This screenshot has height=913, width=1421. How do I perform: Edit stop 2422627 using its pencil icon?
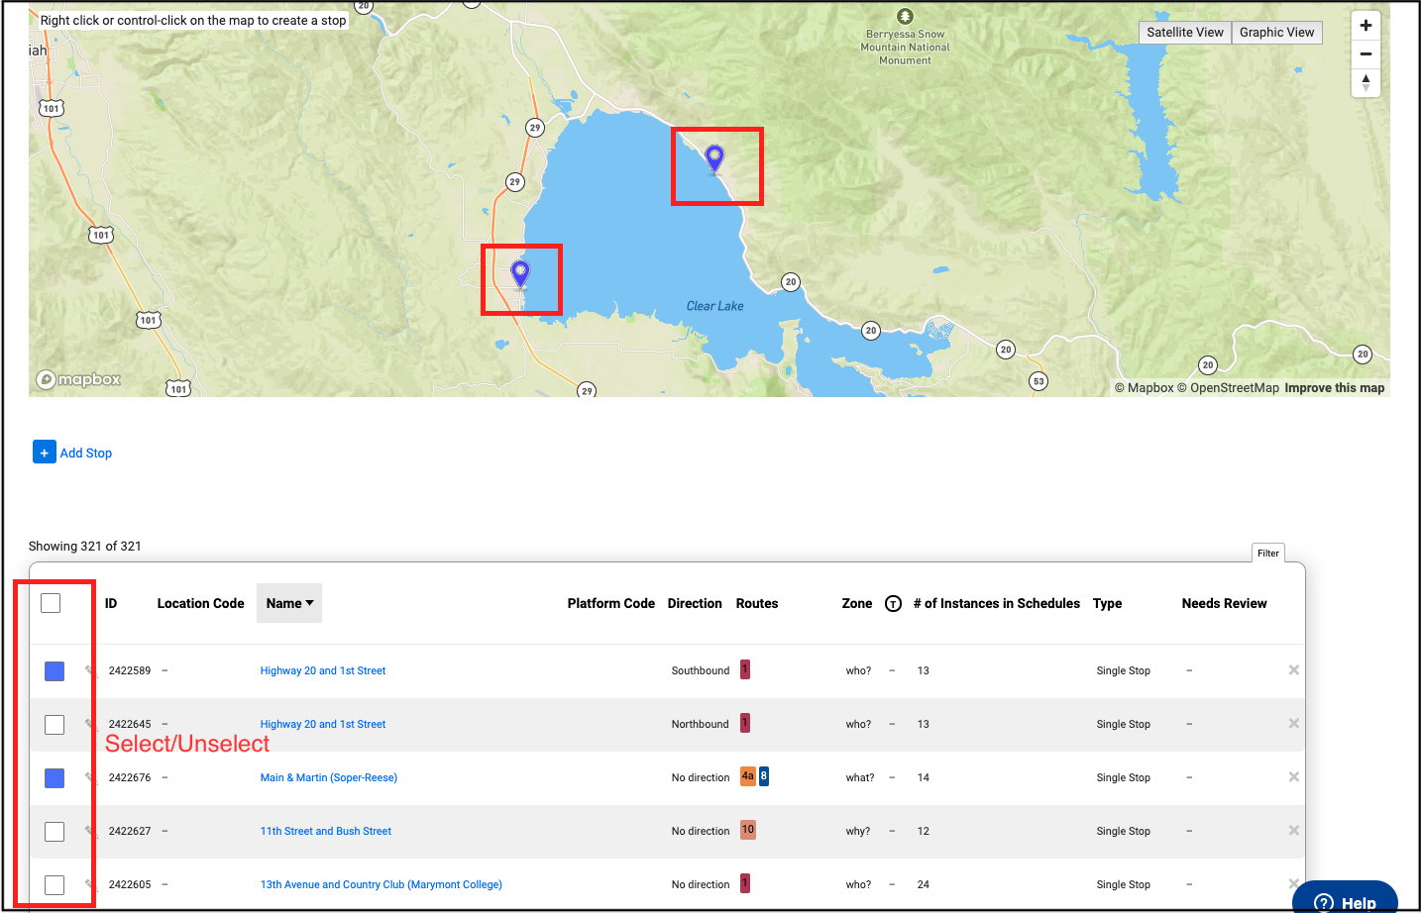89,831
